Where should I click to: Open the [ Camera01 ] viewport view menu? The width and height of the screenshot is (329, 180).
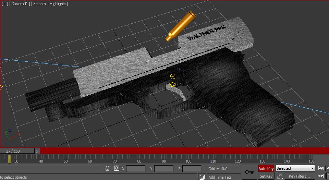tap(20, 4)
